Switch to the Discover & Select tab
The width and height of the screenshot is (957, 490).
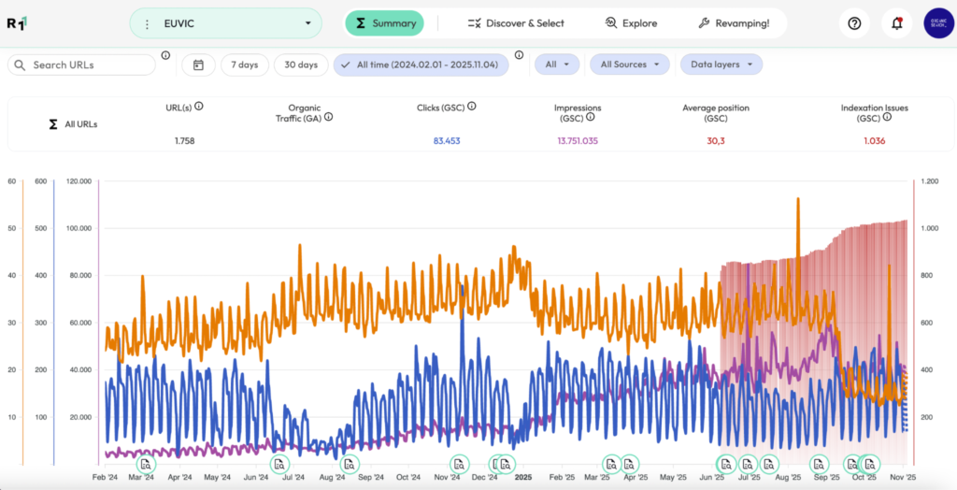coord(516,23)
